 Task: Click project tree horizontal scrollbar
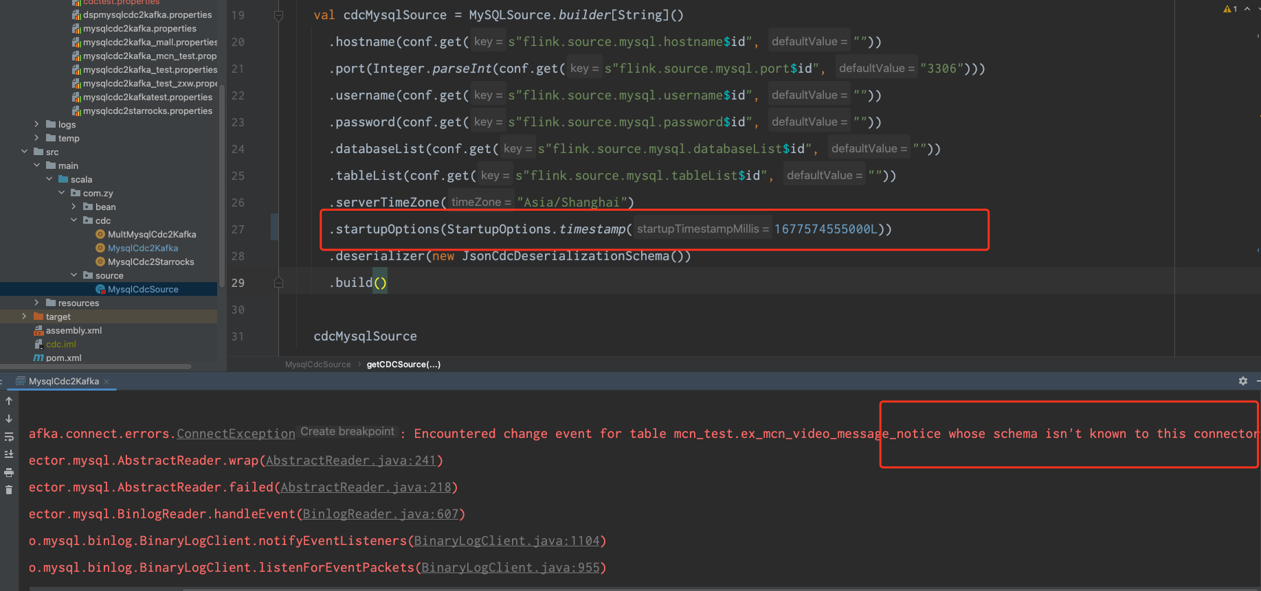pyautogui.click(x=96, y=367)
